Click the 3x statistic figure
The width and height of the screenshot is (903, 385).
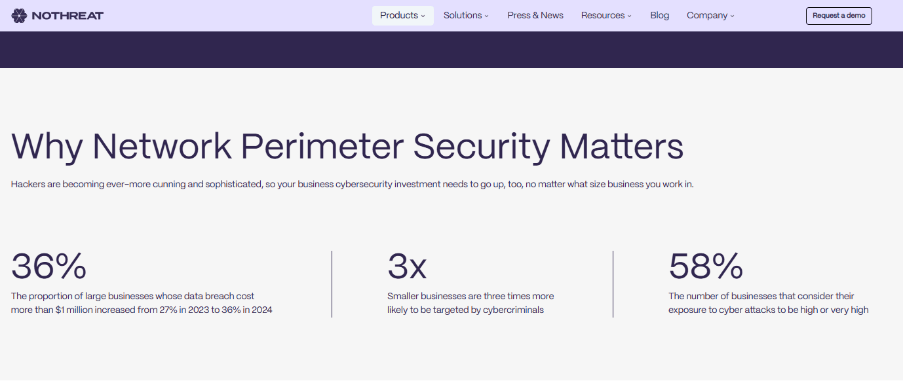(407, 266)
